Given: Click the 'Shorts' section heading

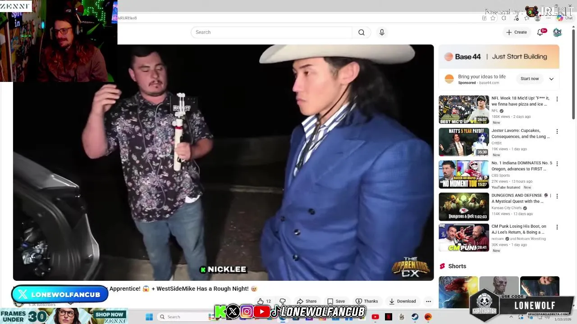Looking at the screenshot, I should pos(457,266).
